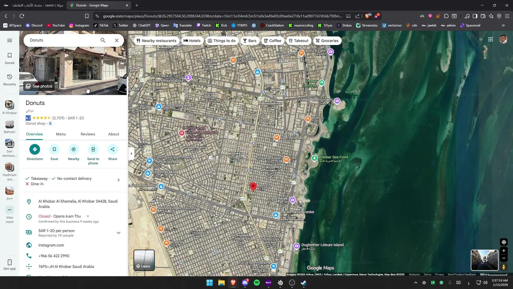Viewport: 513px width, 289px height.
Task: Click the Windows Start button
Action: (210, 283)
